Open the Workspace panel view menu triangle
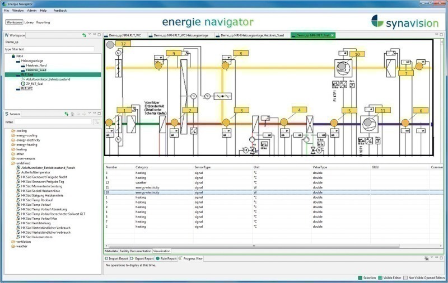The image size is (448, 283). 90,34
